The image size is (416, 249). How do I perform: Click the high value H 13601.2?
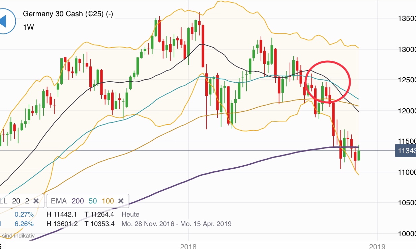[63, 224]
